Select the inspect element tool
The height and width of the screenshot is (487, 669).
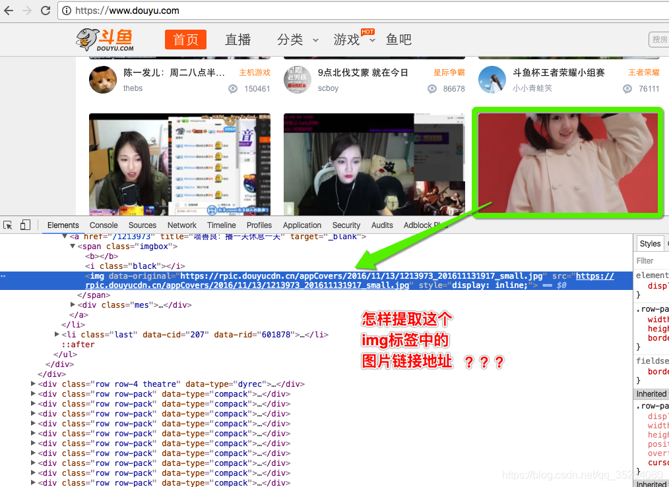(x=9, y=225)
